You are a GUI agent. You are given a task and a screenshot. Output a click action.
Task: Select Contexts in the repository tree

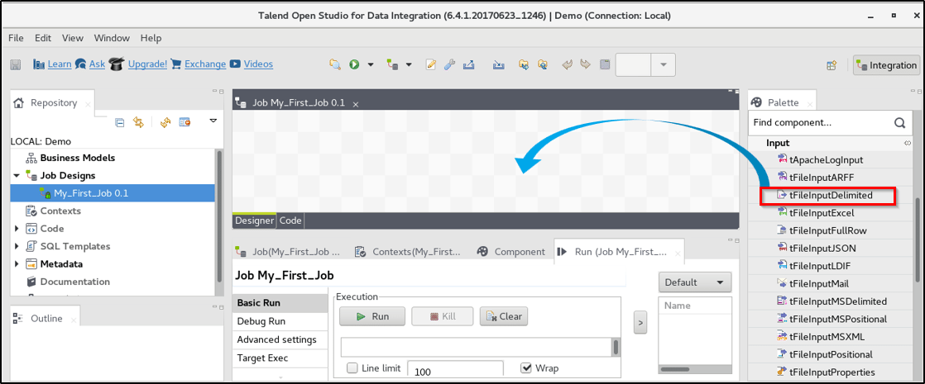pos(60,211)
